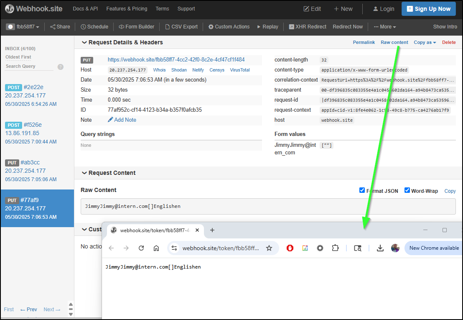This screenshot has height=320, width=463.
Task: Open Chrome extensions puzzle icon
Action: [335, 248]
